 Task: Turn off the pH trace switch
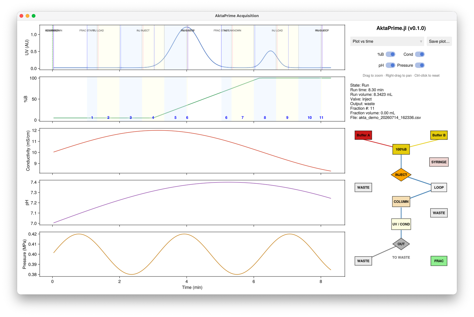(x=391, y=65)
